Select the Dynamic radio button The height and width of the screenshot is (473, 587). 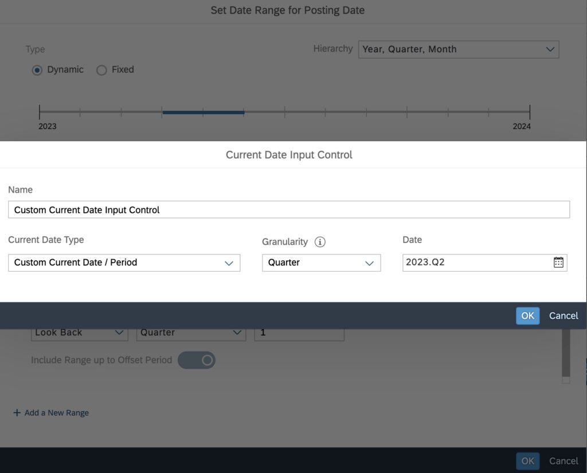37,70
